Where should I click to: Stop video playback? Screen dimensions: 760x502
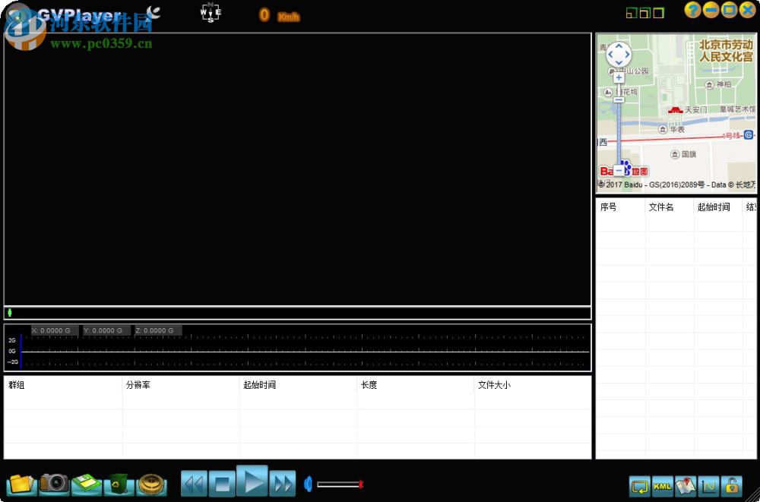[x=222, y=483]
